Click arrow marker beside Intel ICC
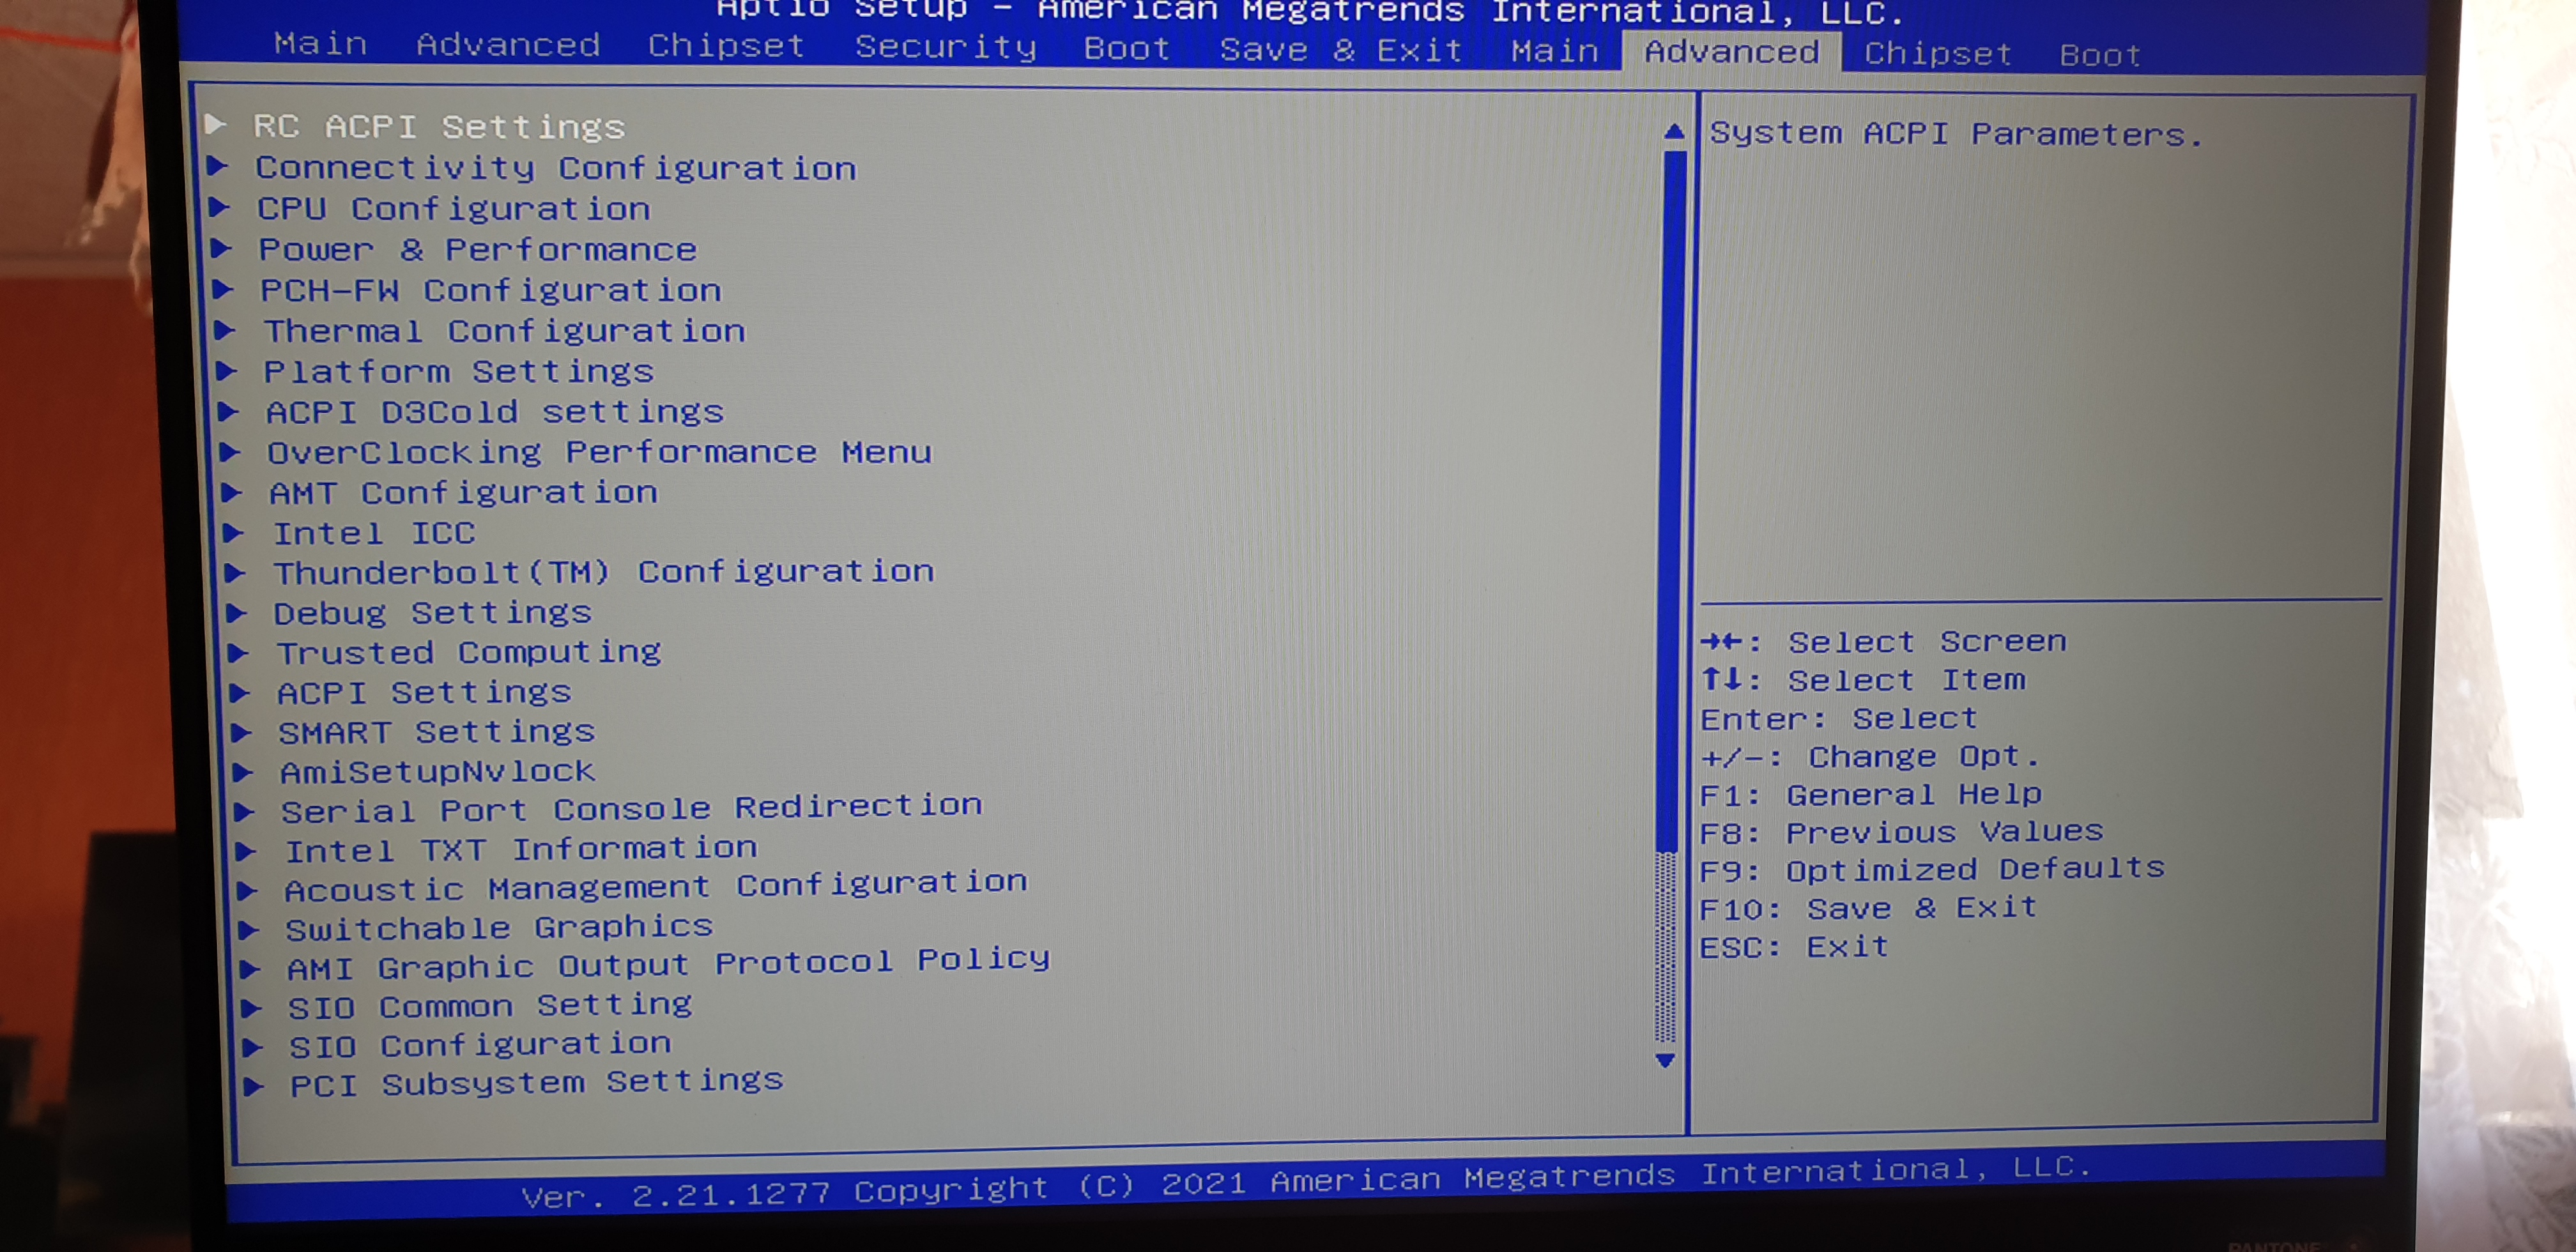The width and height of the screenshot is (2576, 1252). (233, 532)
